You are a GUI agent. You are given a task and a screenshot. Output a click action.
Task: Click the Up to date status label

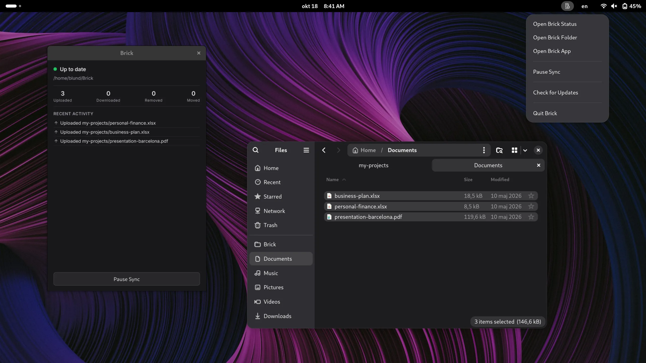point(73,69)
